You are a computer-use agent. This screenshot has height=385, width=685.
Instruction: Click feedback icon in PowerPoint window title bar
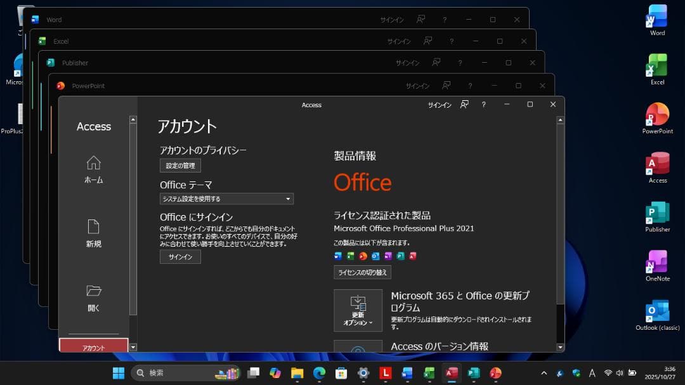click(446, 85)
